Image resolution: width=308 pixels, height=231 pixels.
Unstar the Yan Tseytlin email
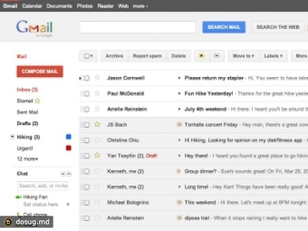[x=97, y=155]
